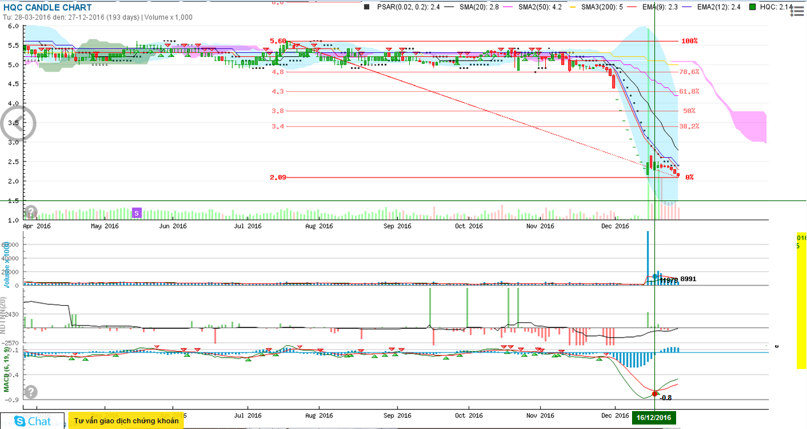Click the purple S event marker

pos(136,212)
